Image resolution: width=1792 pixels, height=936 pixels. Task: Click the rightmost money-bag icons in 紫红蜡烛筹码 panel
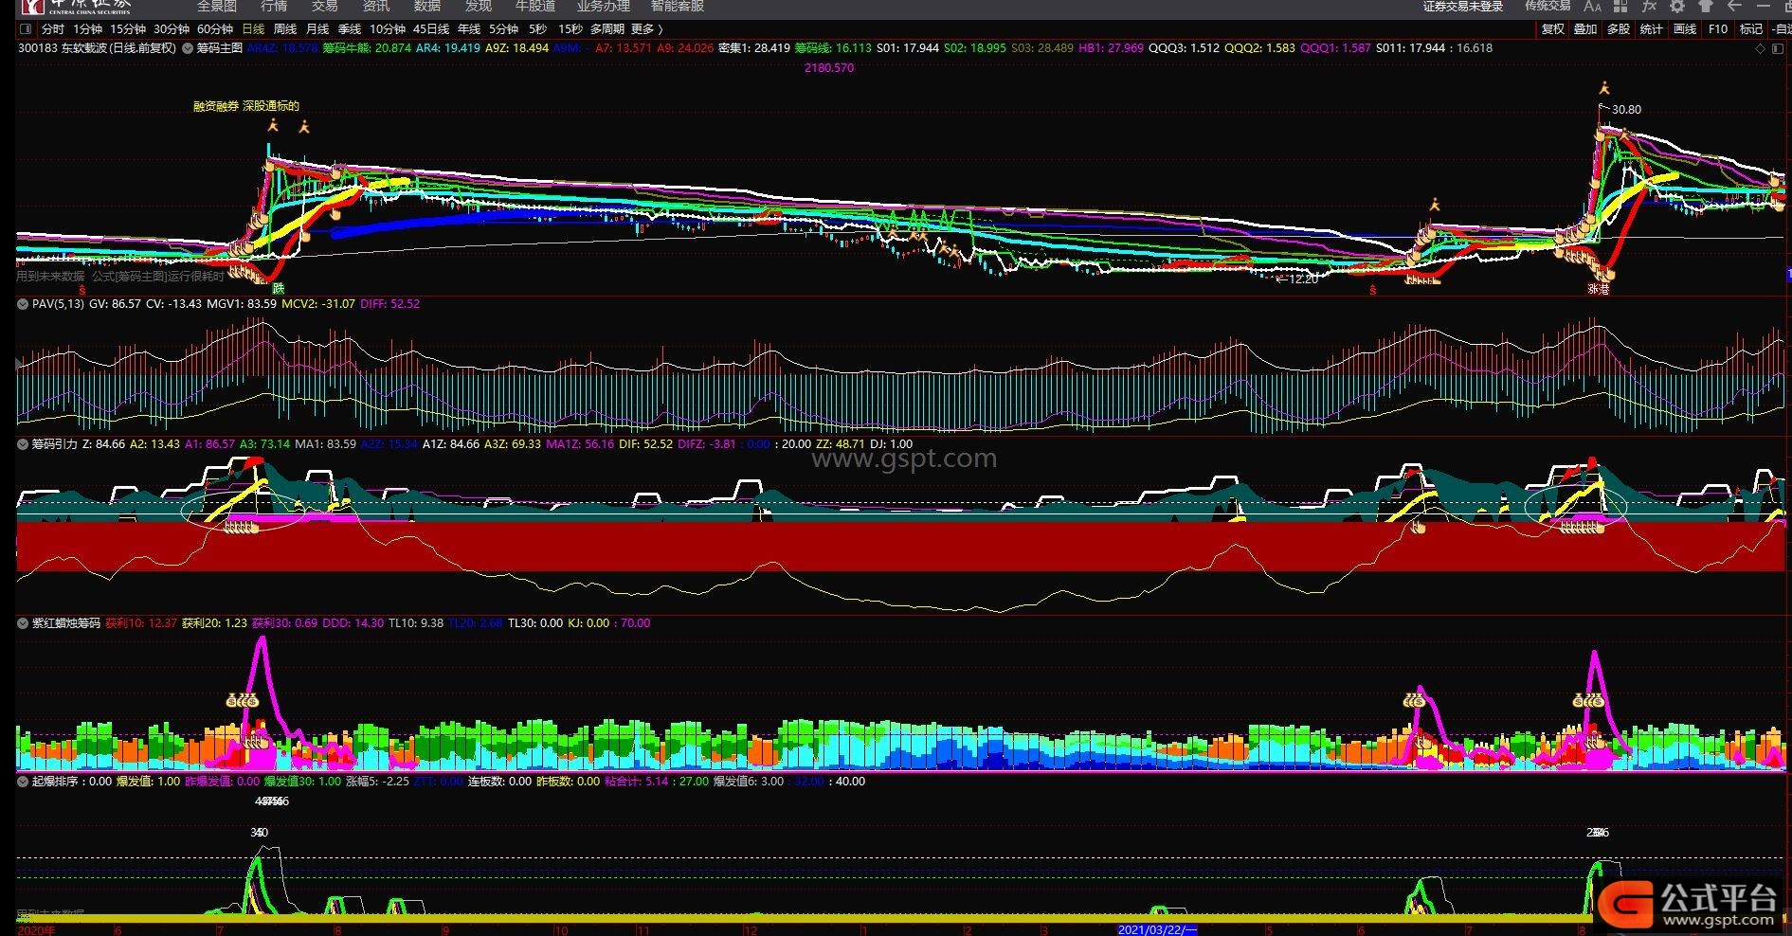click(x=1588, y=701)
